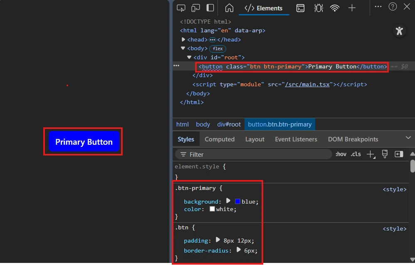Open DevTools help question icon
This screenshot has height=265, width=415.
393,7
